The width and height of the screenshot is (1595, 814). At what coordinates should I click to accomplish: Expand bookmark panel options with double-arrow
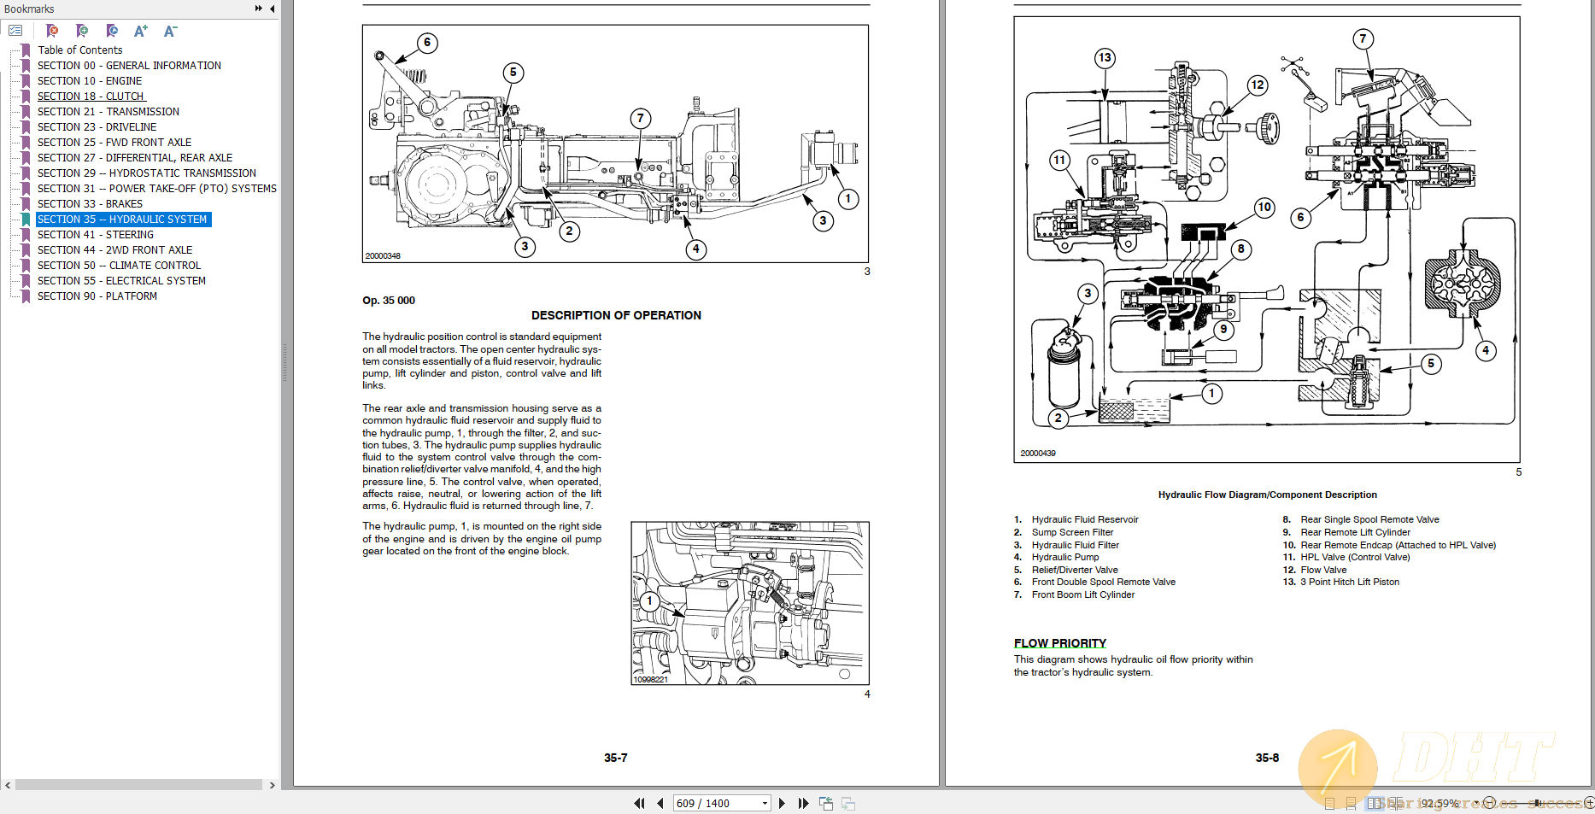click(256, 8)
